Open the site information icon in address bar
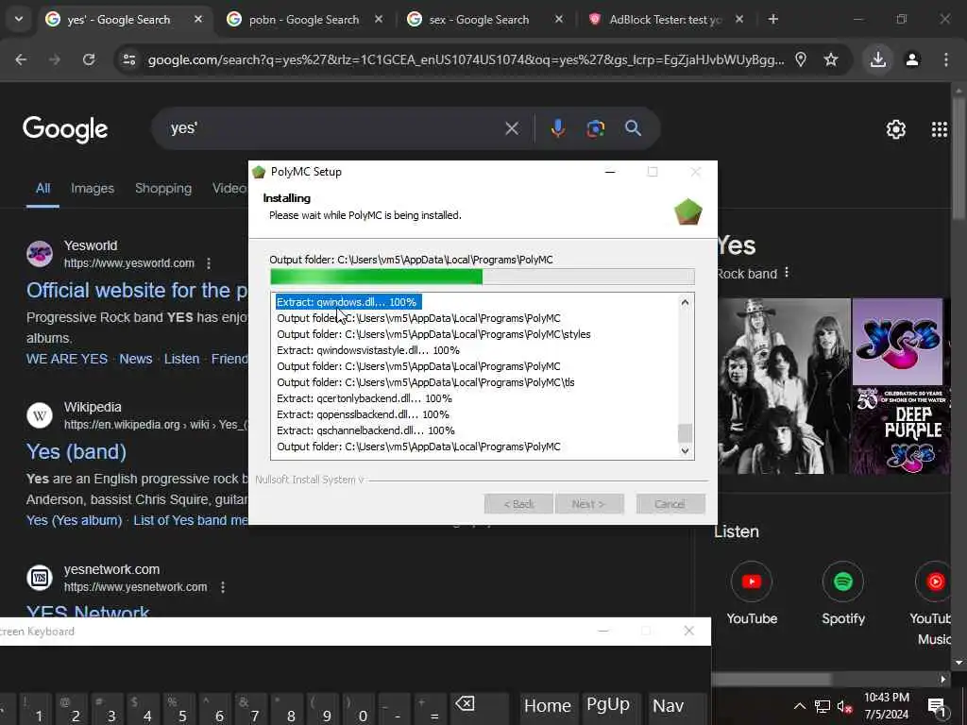The width and height of the screenshot is (967, 725). 128,59
